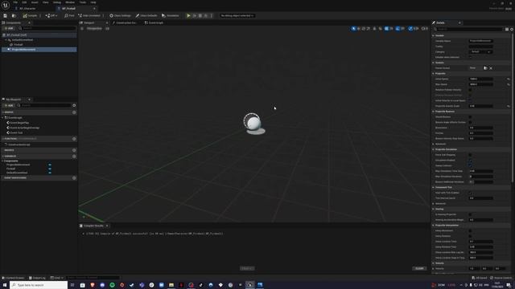Open the ConstructionScript function entry
The width and height of the screenshot is (515, 289).
[x=19, y=144]
